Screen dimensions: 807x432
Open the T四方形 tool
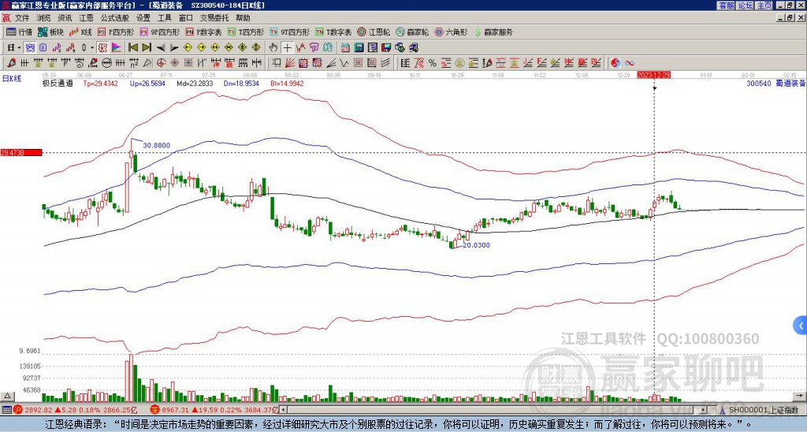tap(246, 32)
